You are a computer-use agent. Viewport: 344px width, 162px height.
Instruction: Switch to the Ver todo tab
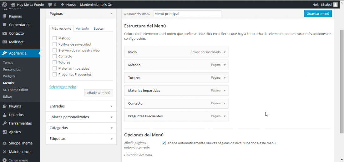point(82,28)
